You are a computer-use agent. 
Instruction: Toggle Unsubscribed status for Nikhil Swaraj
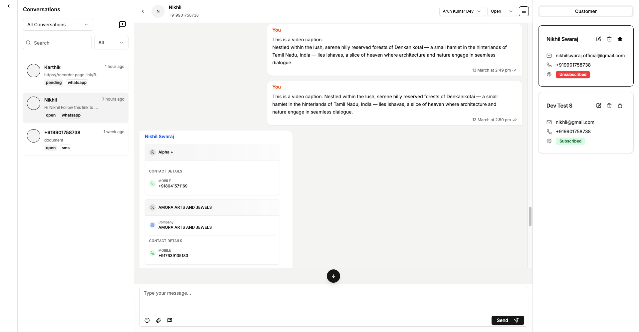pyautogui.click(x=573, y=75)
